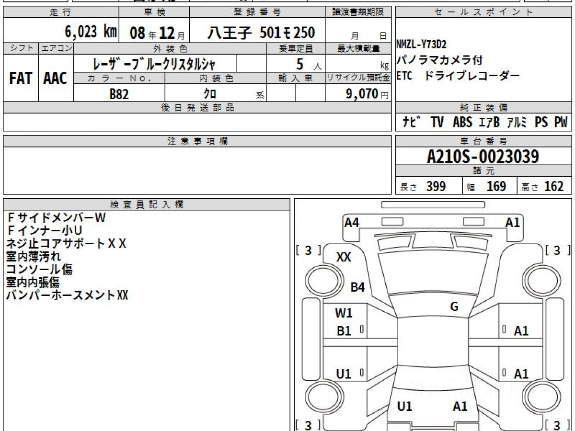Click the ナビ equipment label
This screenshot has width=575, height=431.
coord(412,123)
